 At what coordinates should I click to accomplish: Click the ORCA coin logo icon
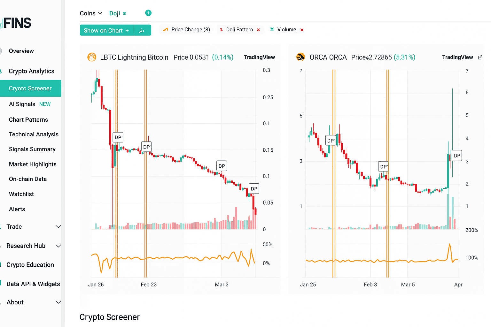(300, 57)
